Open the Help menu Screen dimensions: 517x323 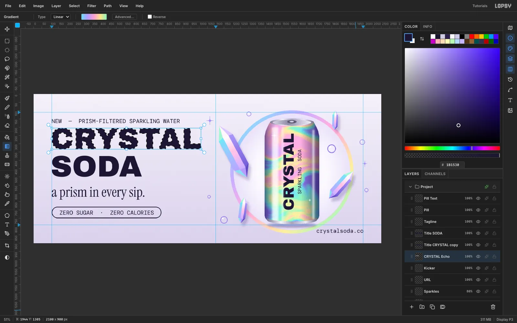(x=140, y=6)
